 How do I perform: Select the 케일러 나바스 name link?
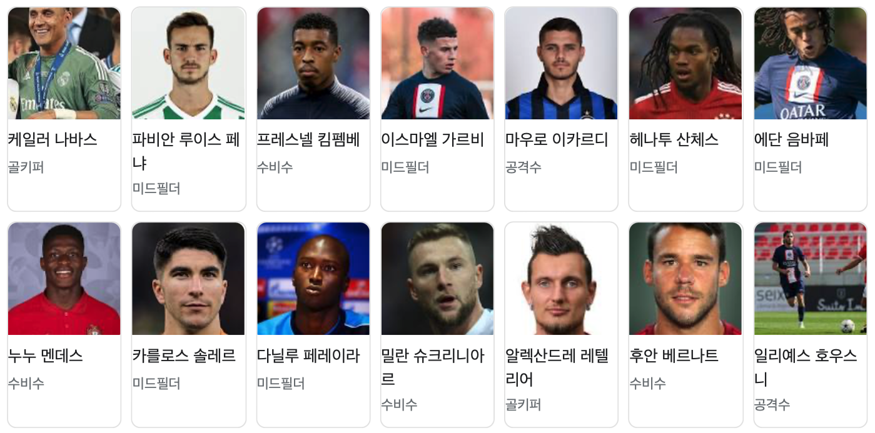pyautogui.click(x=53, y=140)
